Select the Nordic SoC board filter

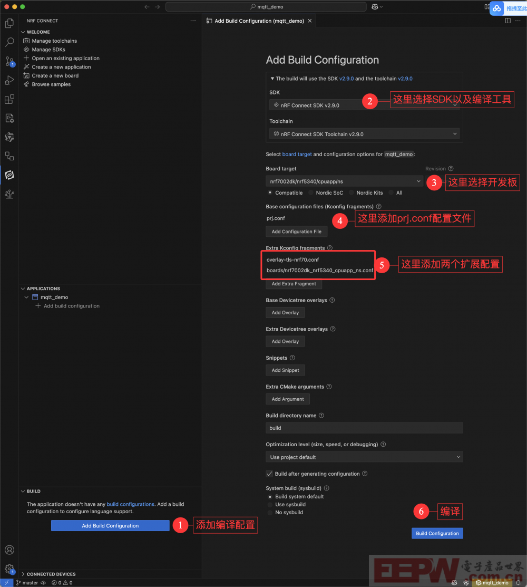coord(311,193)
